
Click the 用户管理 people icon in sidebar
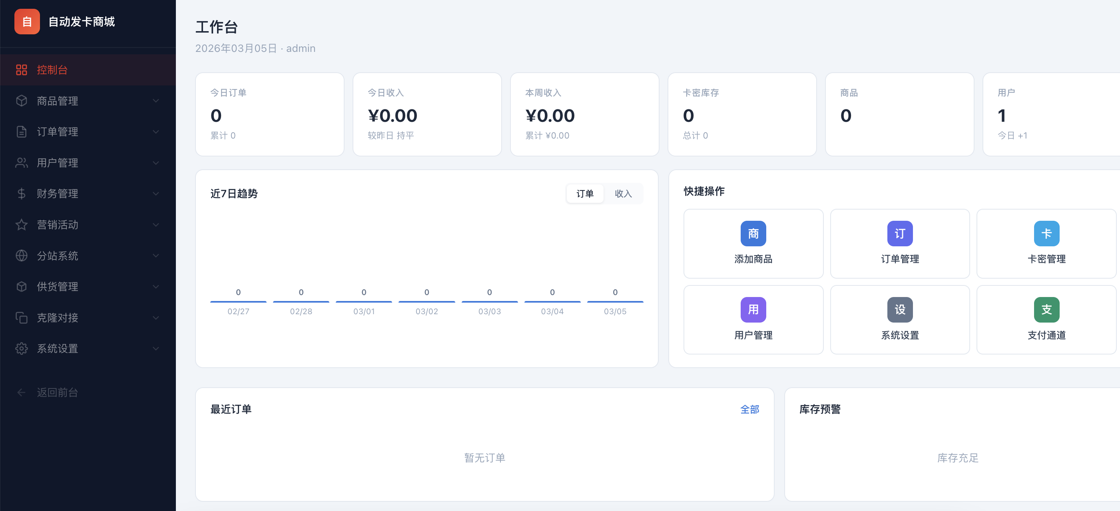(x=21, y=163)
